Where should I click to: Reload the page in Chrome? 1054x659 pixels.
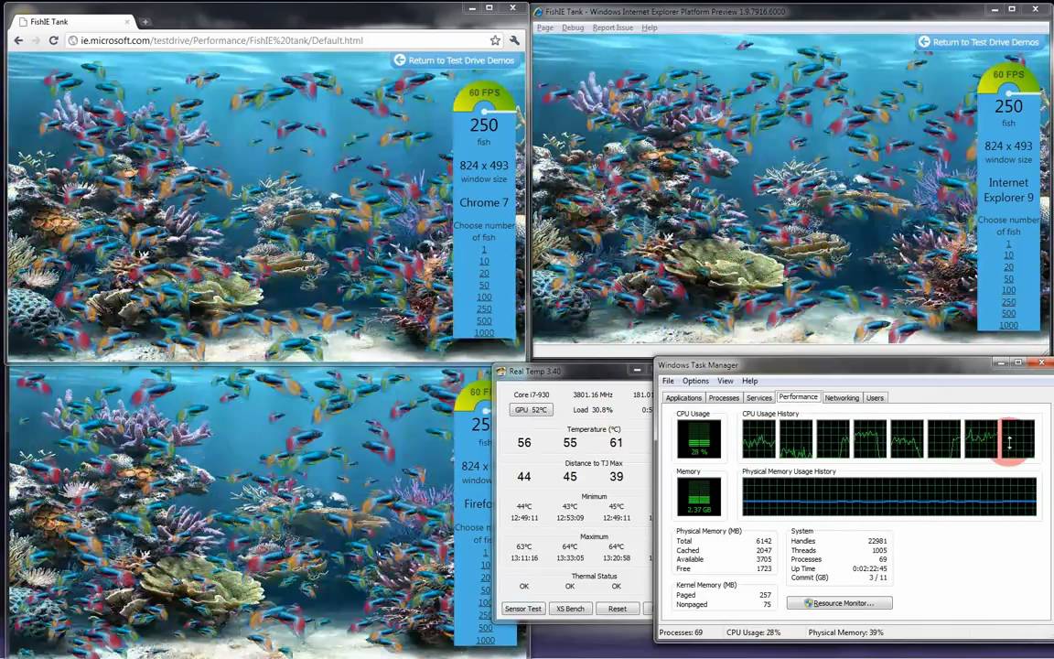tap(54, 40)
